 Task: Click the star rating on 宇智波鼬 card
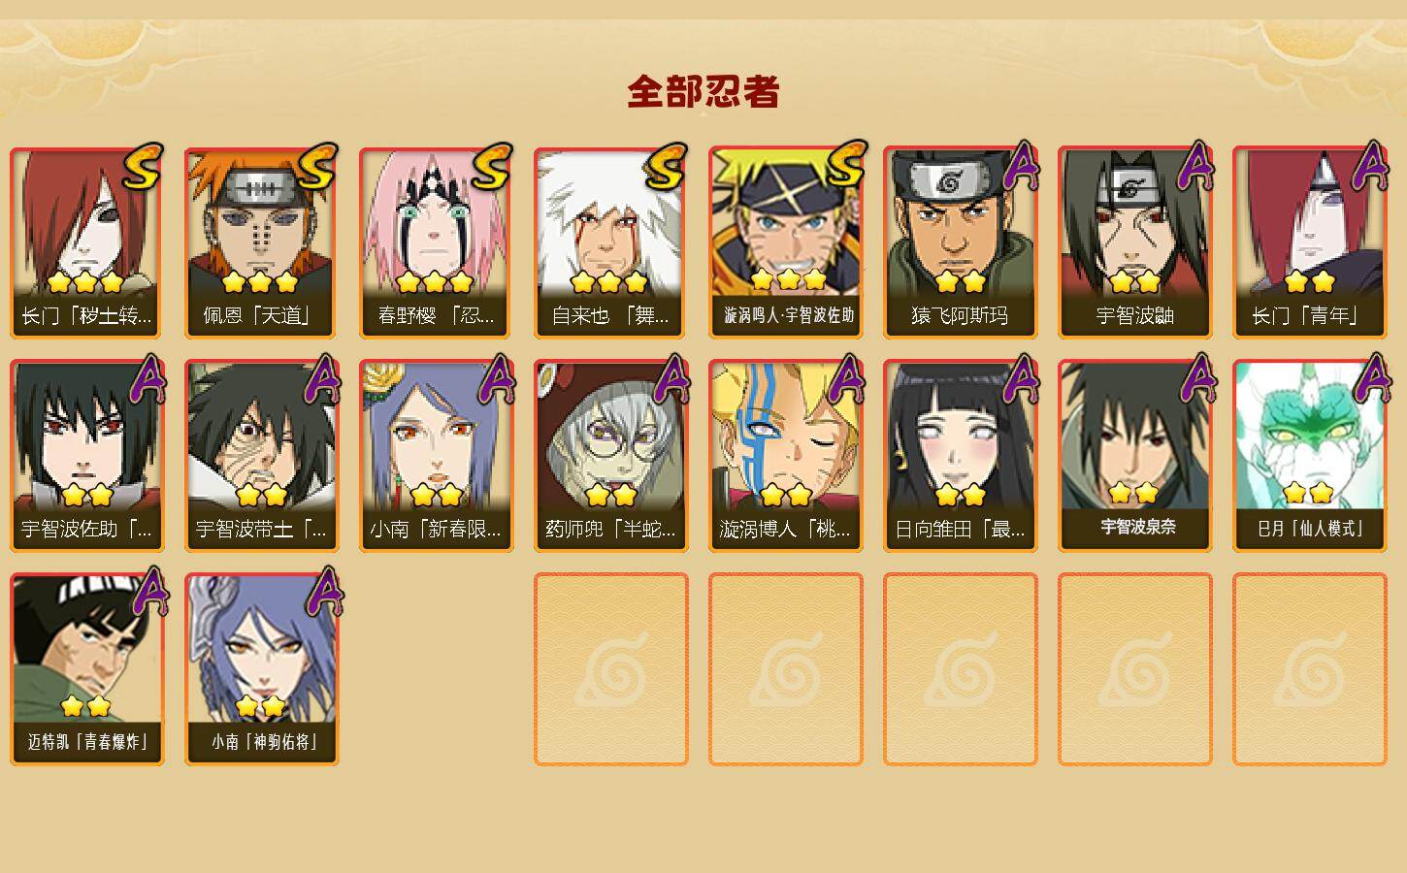pos(1134,282)
